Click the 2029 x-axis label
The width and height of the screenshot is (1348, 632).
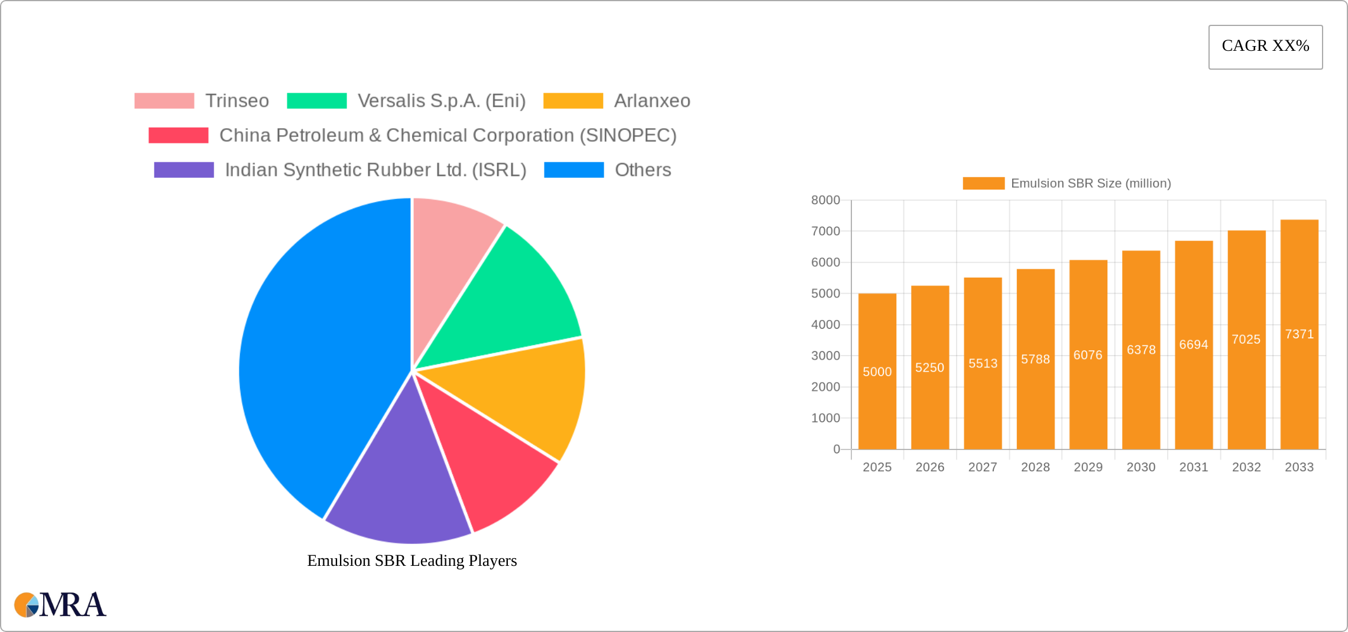(x=1088, y=467)
